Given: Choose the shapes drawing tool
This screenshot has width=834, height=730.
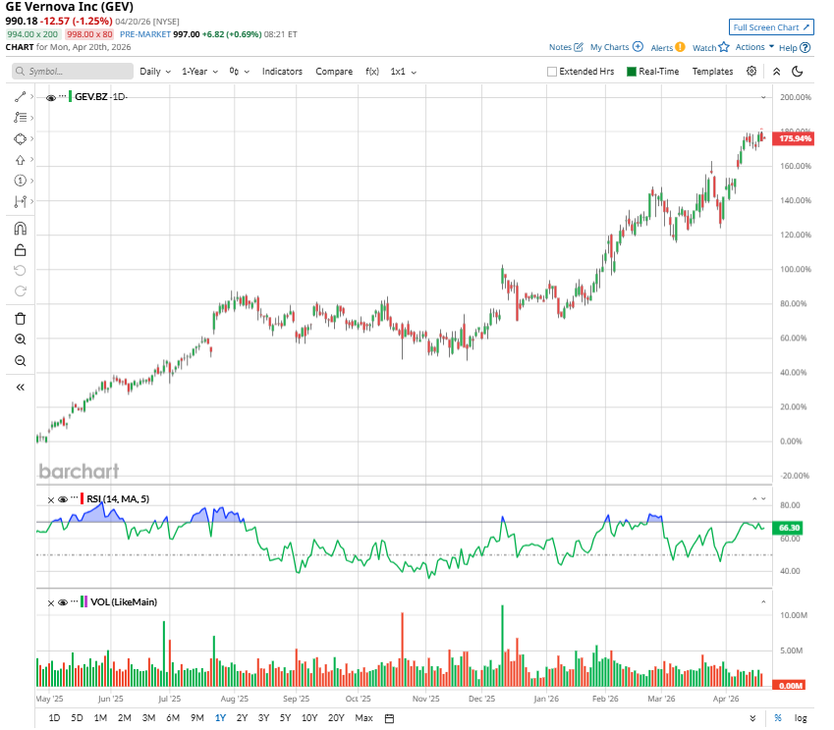Looking at the screenshot, I should click(x=20, y=138).
